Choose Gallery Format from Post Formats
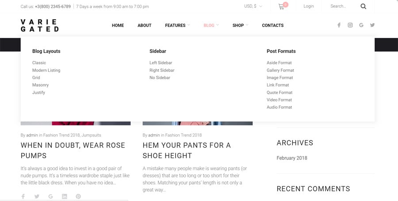This screenshot has width=398, height=201. click(280, 70)
